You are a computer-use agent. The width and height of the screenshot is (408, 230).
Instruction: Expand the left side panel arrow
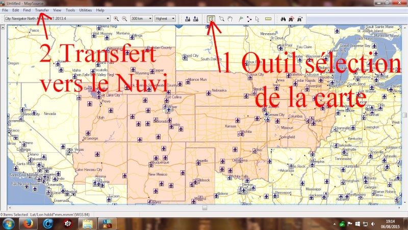3,27
